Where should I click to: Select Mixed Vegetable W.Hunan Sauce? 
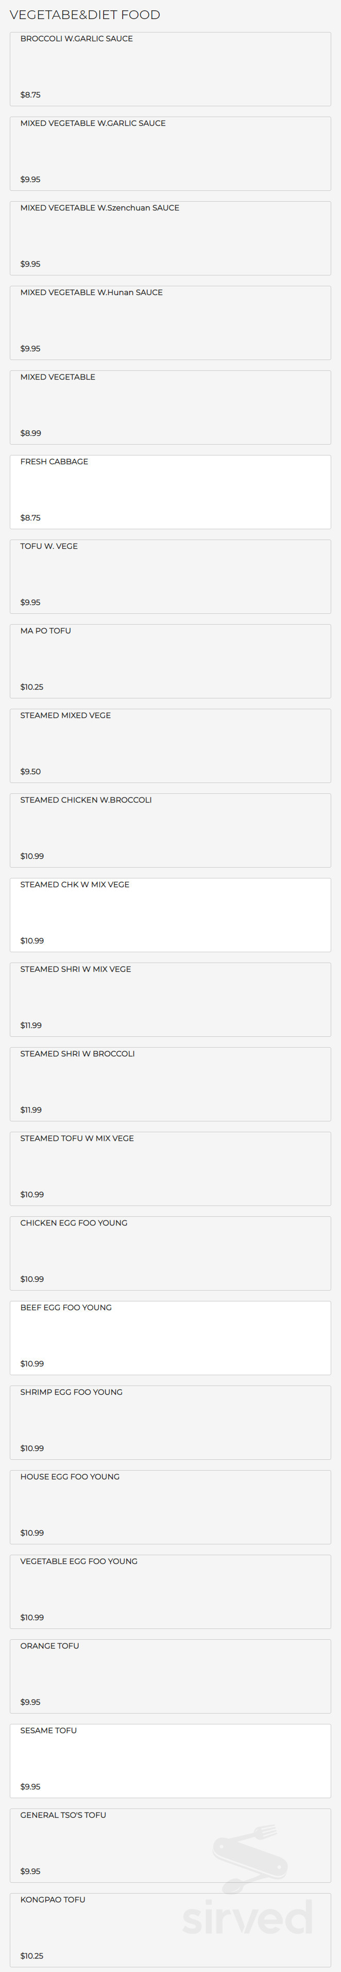pos(170,322)
